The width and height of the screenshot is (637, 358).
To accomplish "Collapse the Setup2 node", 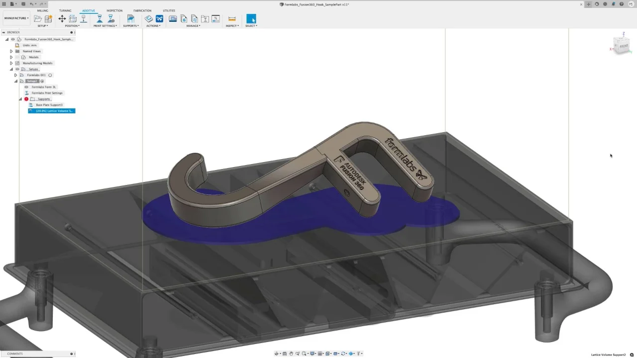I will point(15,81).
